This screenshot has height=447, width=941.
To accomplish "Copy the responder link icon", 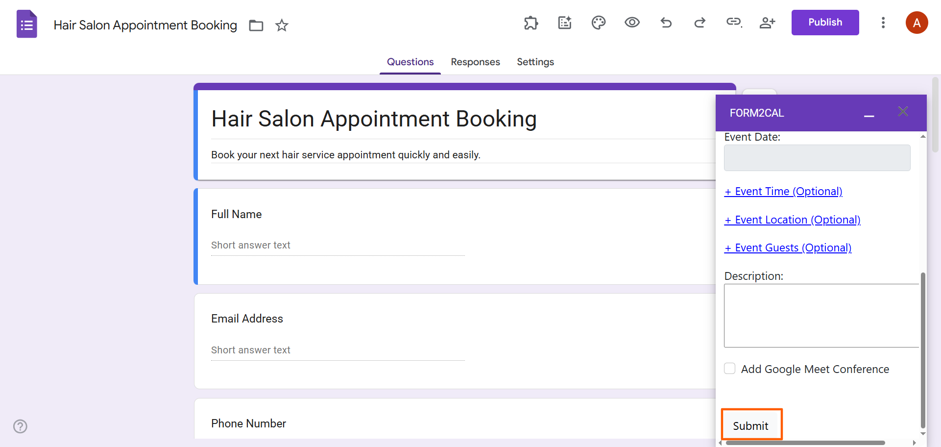I will (733, 23).
